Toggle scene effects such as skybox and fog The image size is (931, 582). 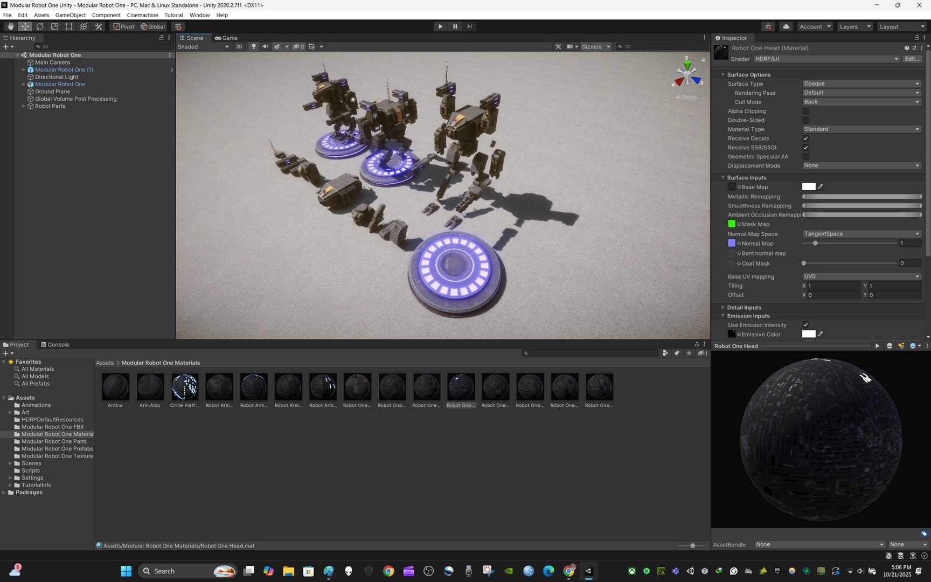(x=277, y=46)
